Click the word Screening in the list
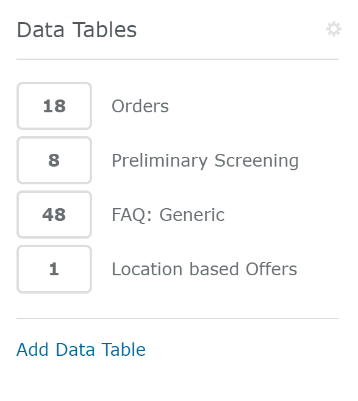The width and height of the screenshot is (358, 401). click(x=257, y=162)
